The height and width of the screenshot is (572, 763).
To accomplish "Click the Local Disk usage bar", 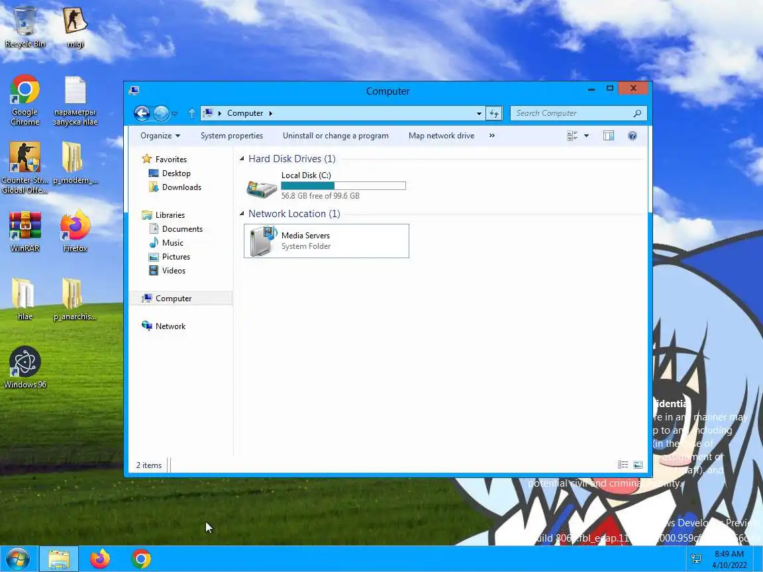I will coord(343,186).
